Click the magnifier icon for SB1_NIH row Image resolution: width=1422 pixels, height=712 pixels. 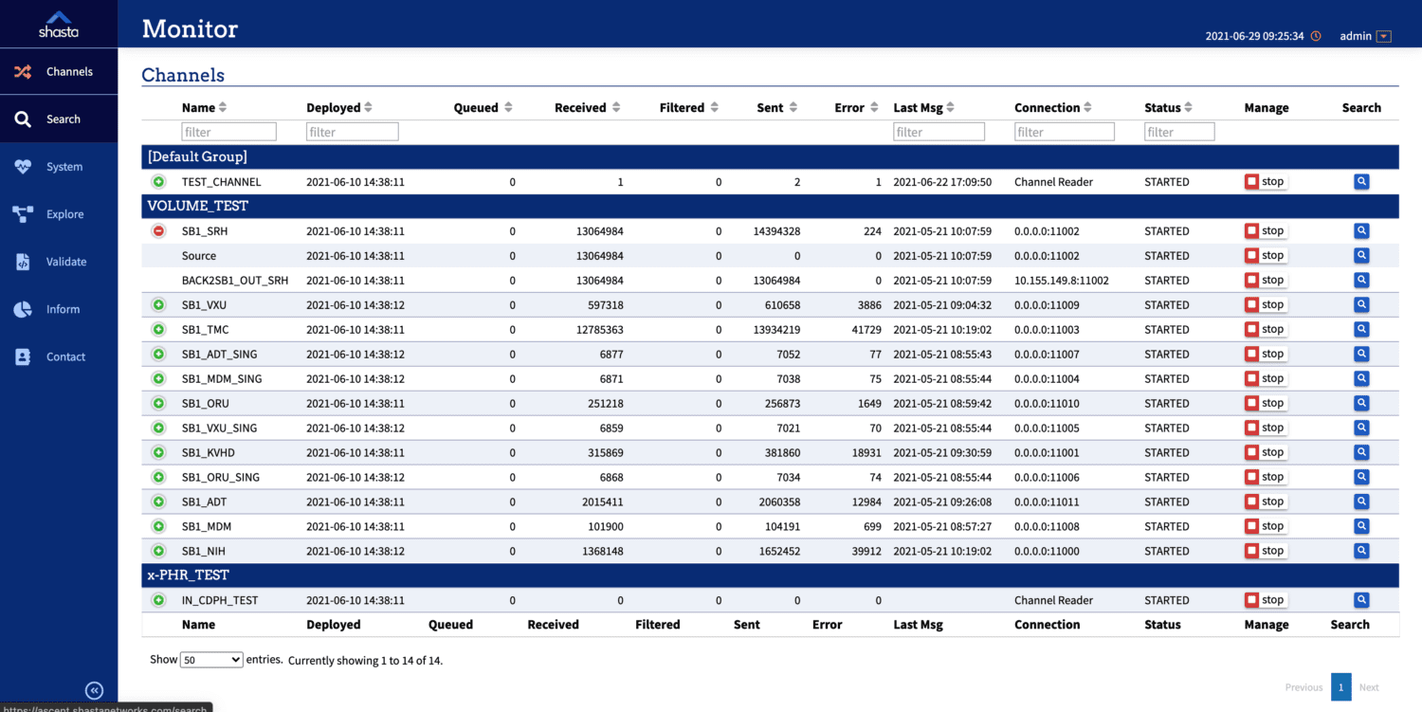(x=1361, y=551)
